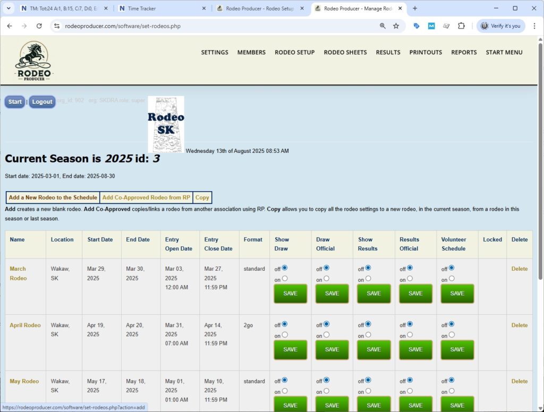Click the Rodeo Producer horse logo
This screenshot has height=412, width=544.
34,61
